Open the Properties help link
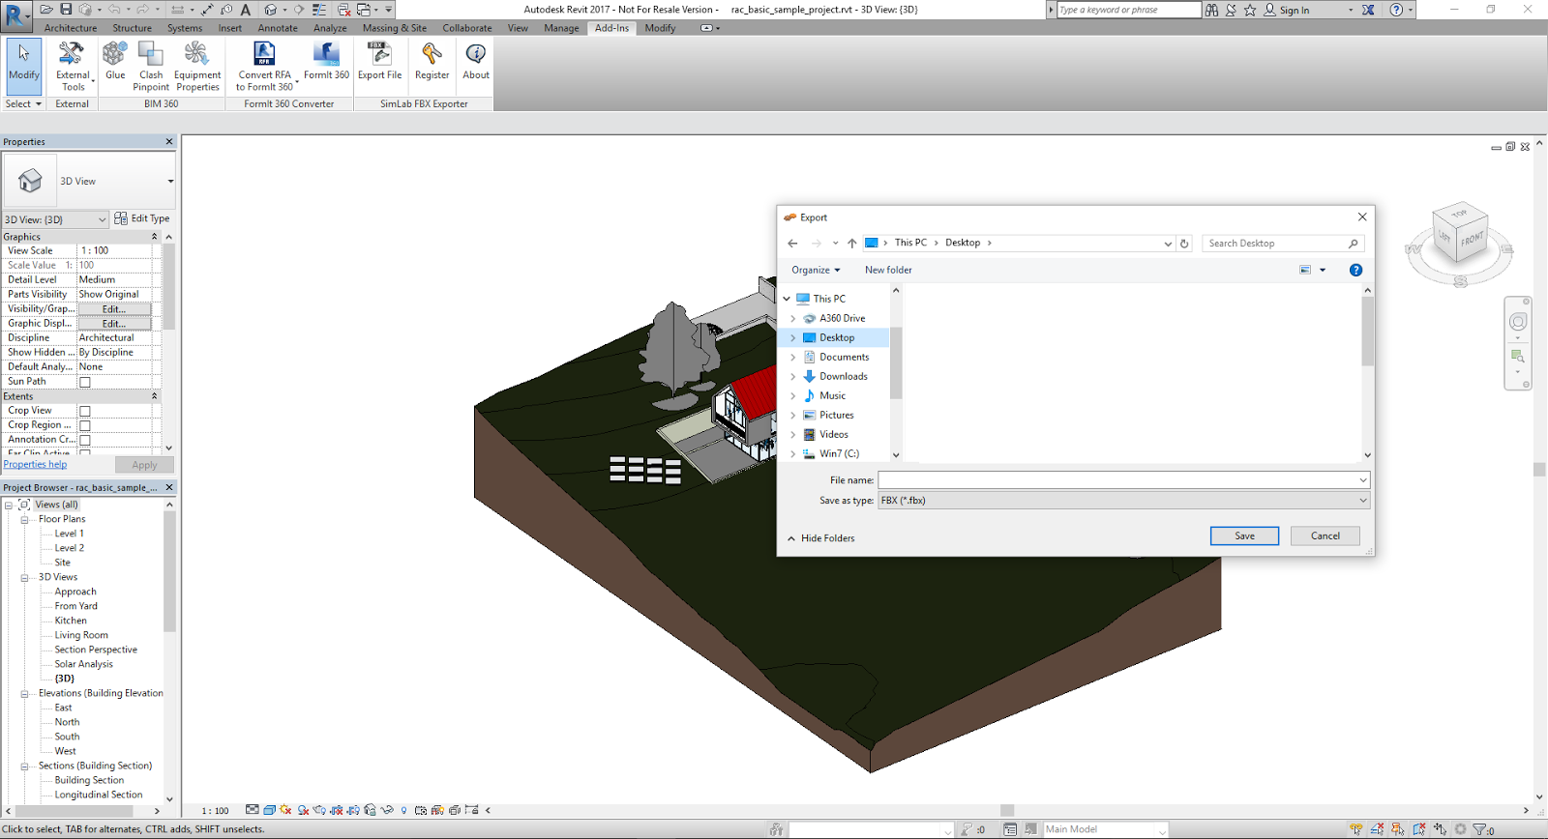Screen dimensions: 1548x839 coord(35,465)
